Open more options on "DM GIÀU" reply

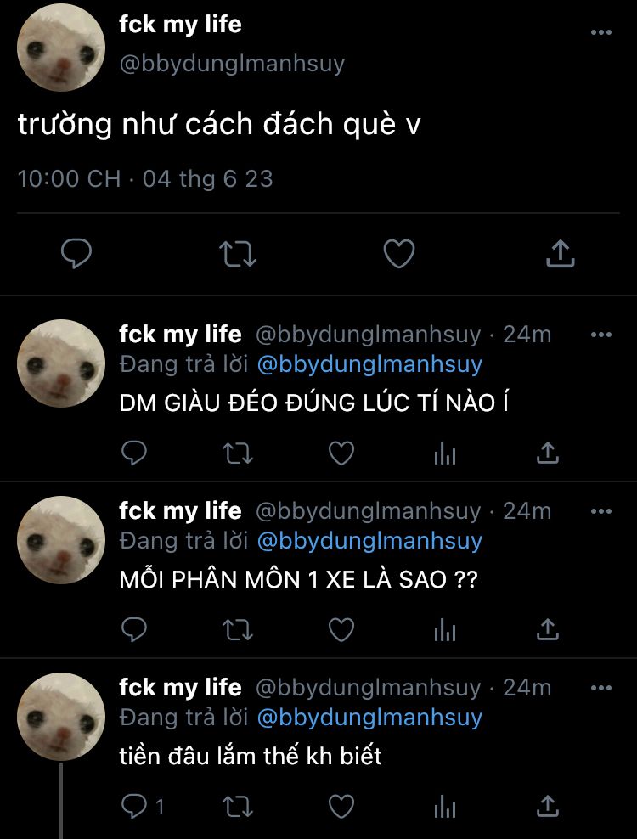[x=601, y=335]
